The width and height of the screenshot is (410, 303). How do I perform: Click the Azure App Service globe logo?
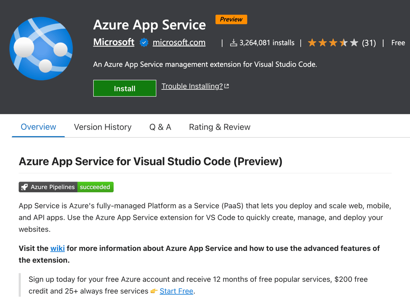[x=41, y=48]
